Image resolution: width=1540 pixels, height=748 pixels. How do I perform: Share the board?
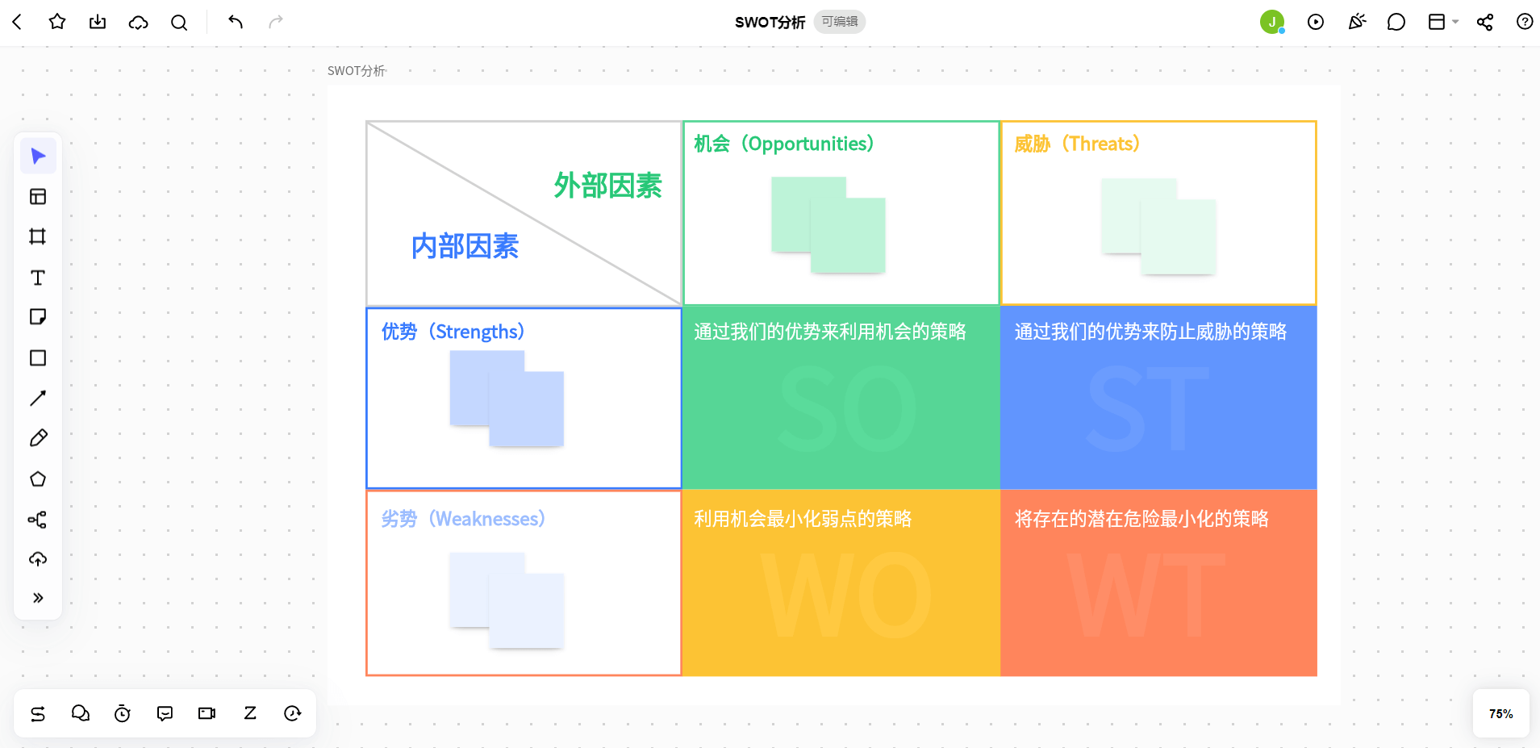click(1485, 22)
